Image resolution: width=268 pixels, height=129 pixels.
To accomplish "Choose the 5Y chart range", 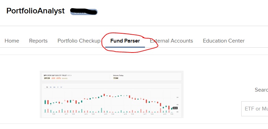I will 61,87.
